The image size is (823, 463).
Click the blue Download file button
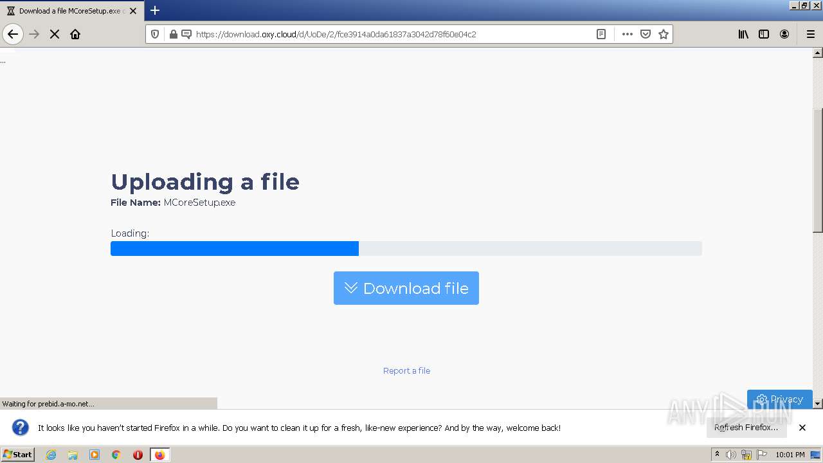point(406,288)
